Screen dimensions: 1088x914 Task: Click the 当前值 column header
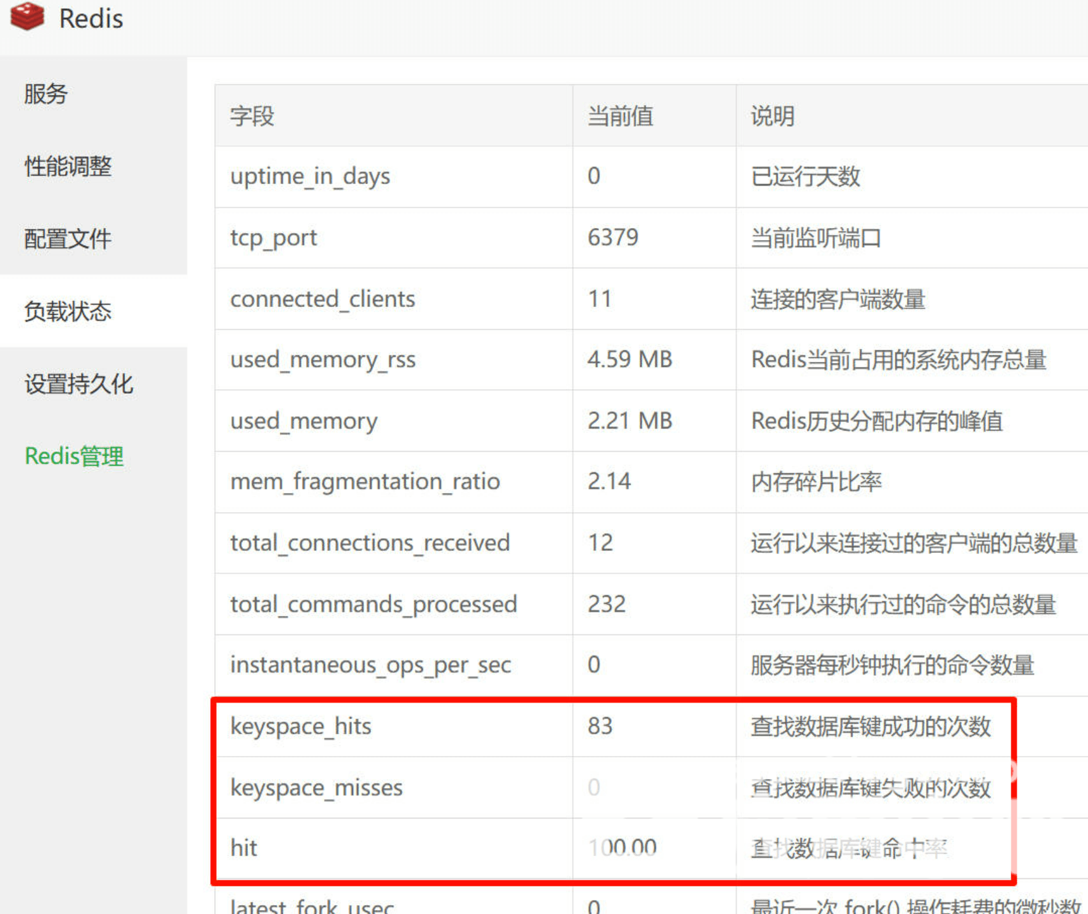620,117
